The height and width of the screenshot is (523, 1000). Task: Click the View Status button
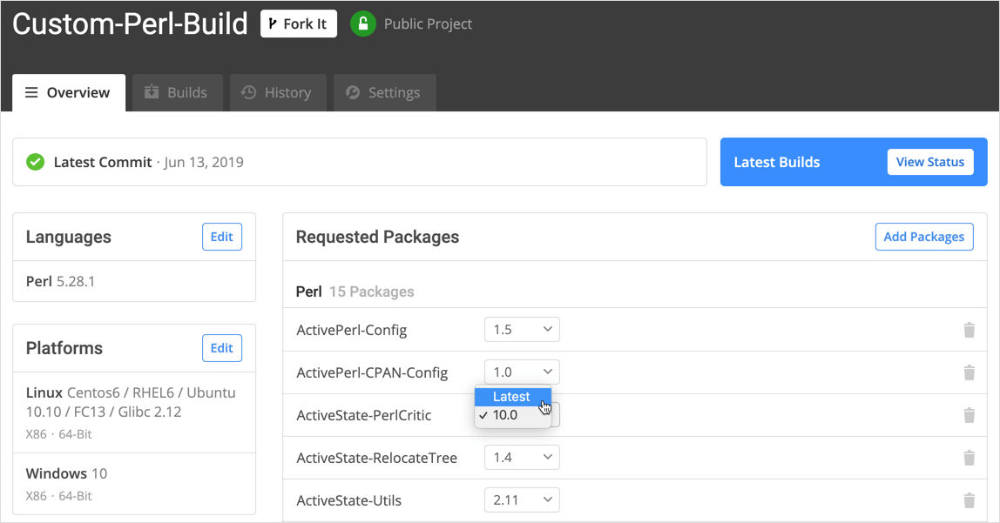[x=929, y=163]
